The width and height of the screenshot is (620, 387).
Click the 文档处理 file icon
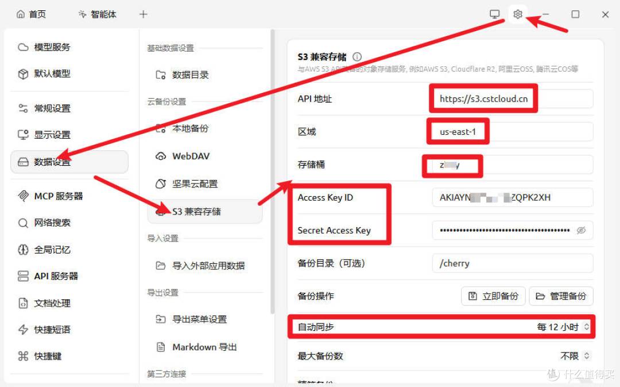[23, 303]
